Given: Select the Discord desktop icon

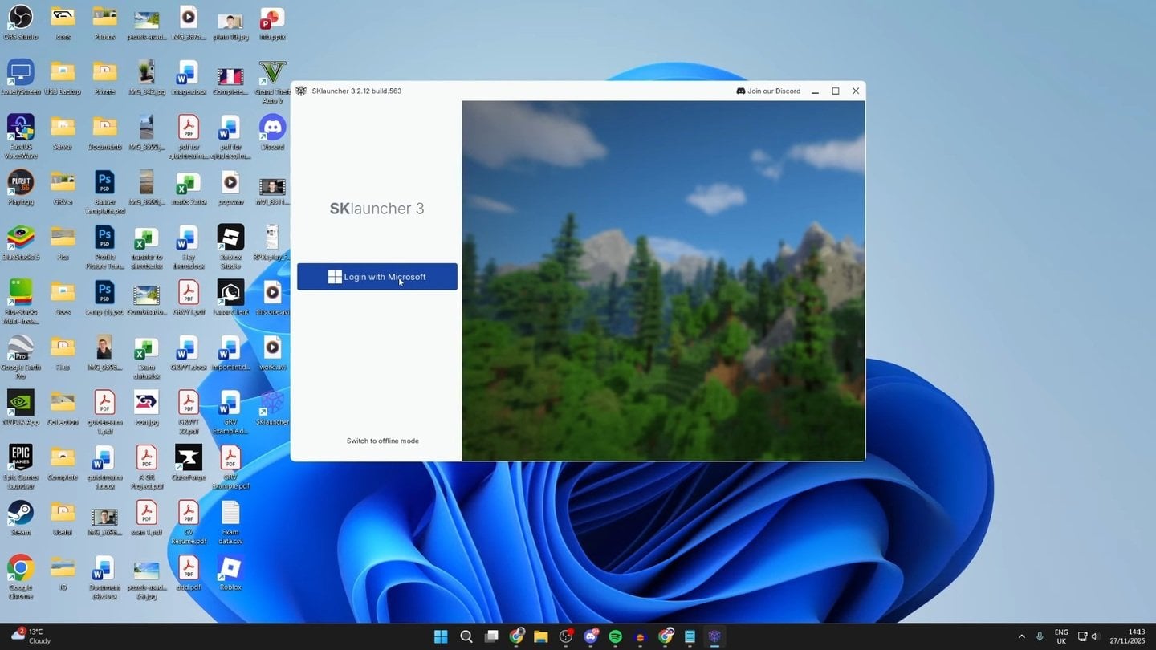Looking at the screenshot, I should [x=272, y=128].
